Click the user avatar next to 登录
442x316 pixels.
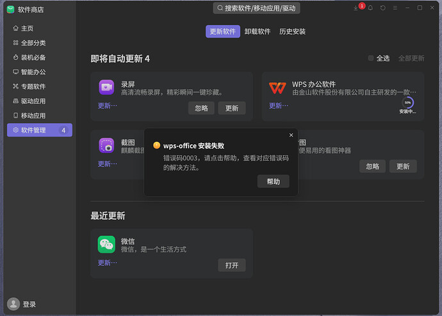point(13,304)
